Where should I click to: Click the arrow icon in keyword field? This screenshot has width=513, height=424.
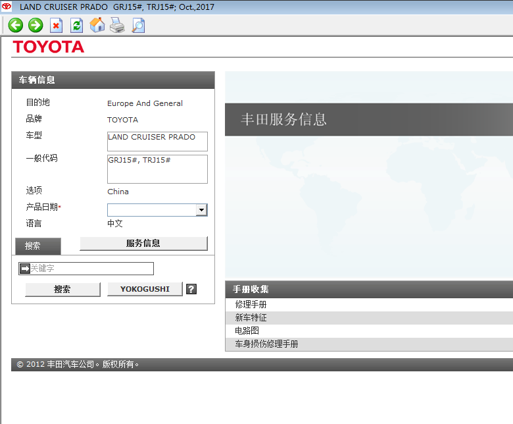(x=24, y=269)
